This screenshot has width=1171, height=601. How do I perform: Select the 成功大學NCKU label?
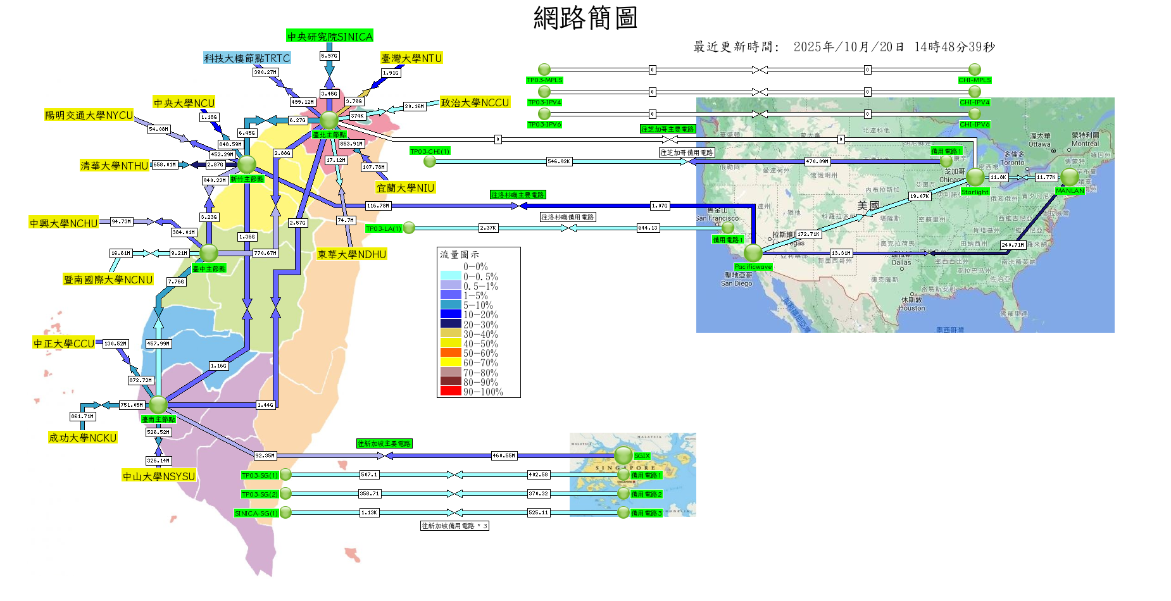(x=83, y=438)
